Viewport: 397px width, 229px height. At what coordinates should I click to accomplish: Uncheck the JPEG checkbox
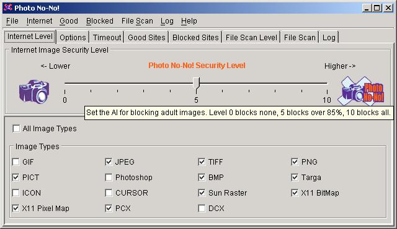point(109,162)
